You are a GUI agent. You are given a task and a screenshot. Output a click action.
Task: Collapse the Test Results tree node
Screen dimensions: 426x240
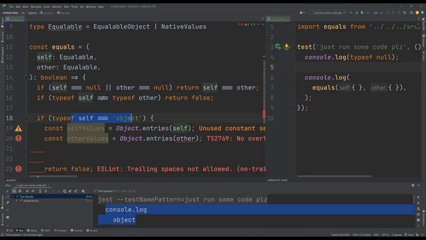pos(13,196)
